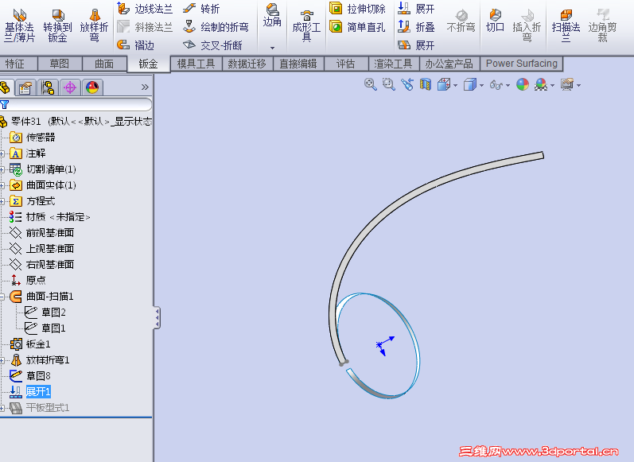634x462 pixels.
Task: Open the FeatureManager design tree panel tab
Action: [6, 87]
